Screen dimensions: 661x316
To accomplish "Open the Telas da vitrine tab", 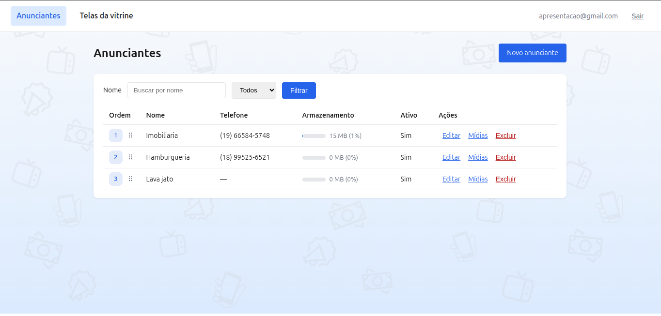I will point(106,16).
